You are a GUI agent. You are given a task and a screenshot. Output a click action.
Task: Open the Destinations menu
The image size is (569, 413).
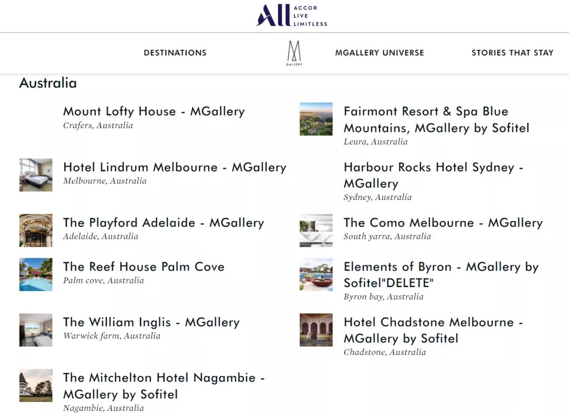[175, 53]
